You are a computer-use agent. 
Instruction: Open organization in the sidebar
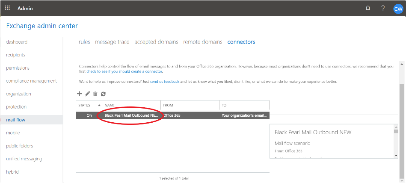[18, 94]
